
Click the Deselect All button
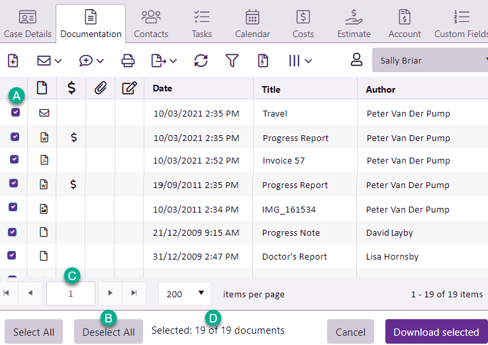pos(109,332)
